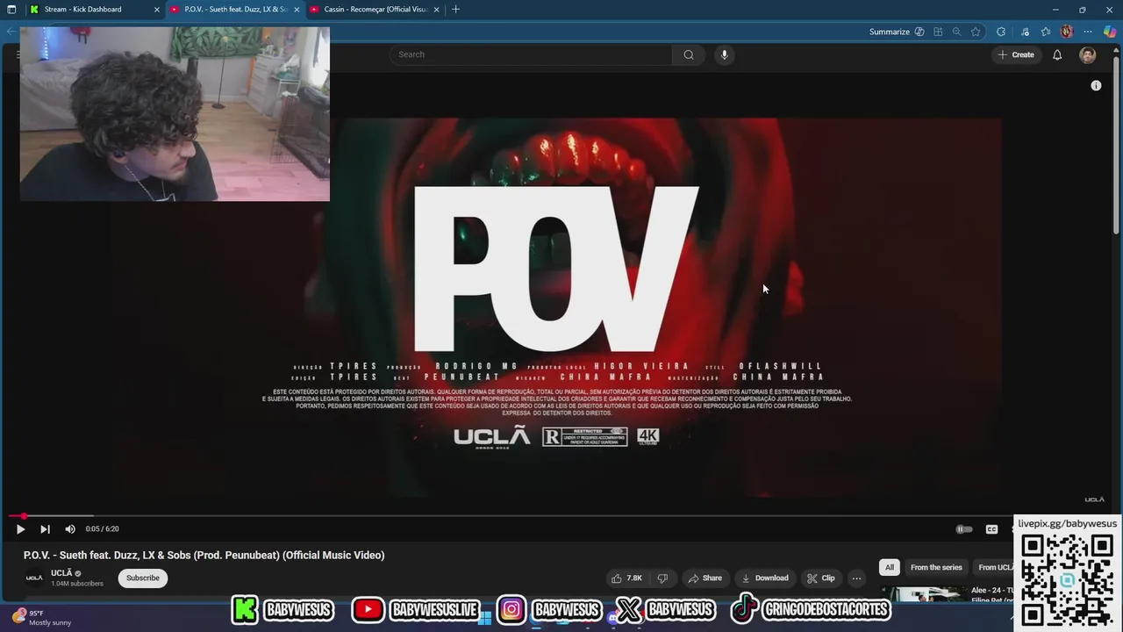Viewport: 1123px width, 632px height.
Task: Open zoom icon in address bar
Action: pyautogui.click(x=956, y=32)
